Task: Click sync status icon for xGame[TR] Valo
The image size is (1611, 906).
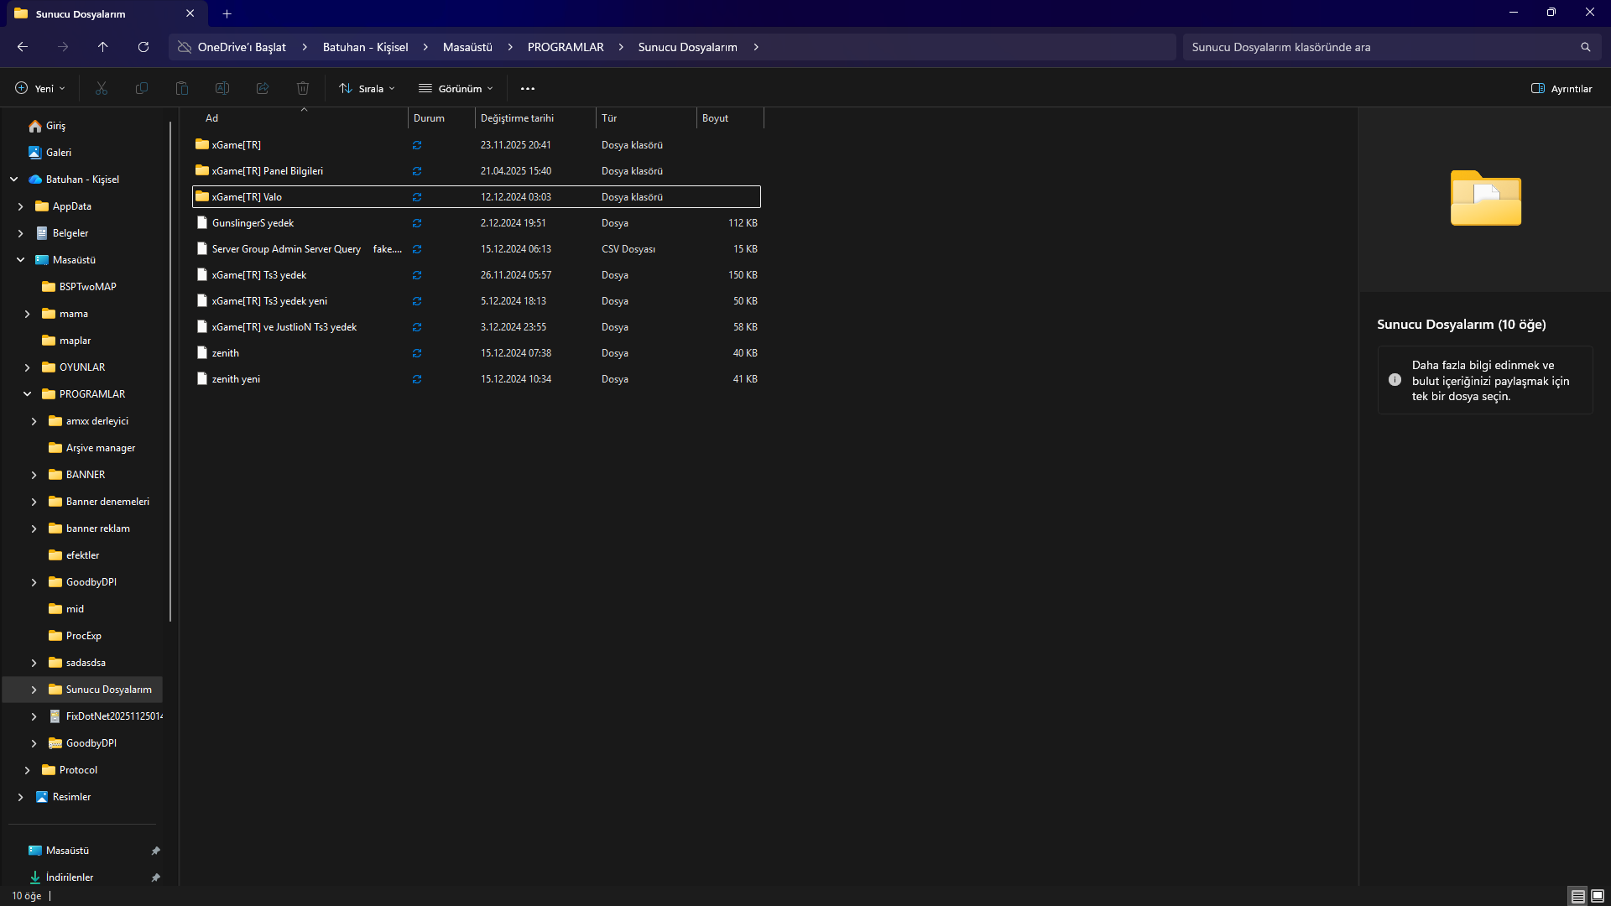Action: 417,197
